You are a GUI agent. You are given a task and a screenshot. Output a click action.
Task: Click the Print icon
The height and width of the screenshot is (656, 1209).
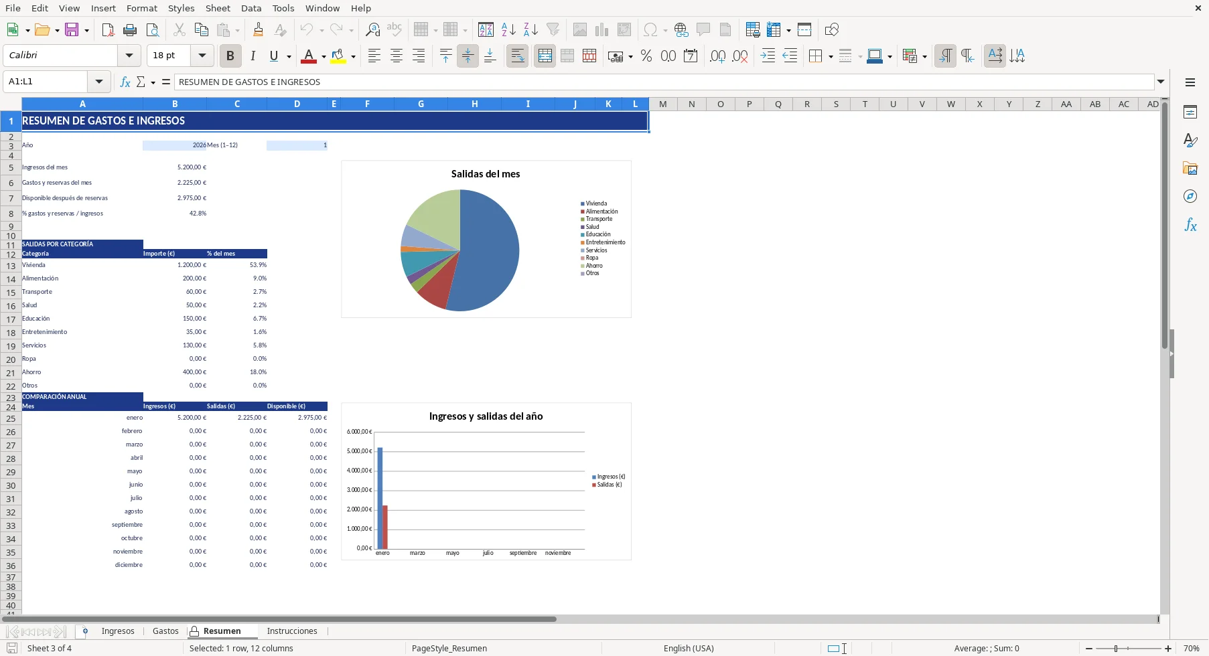pyautogui.click(x=130, y=29)
